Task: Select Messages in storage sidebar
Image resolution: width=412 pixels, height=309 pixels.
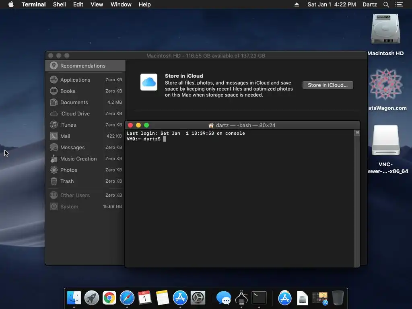Action: 85,147
